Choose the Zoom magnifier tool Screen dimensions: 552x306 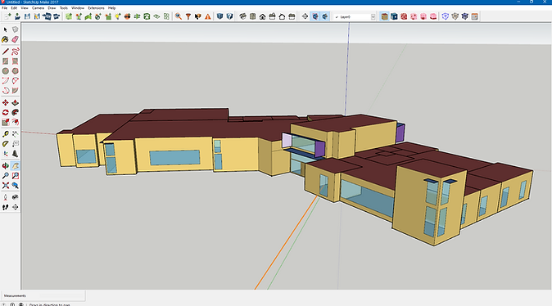coord(5,176)
